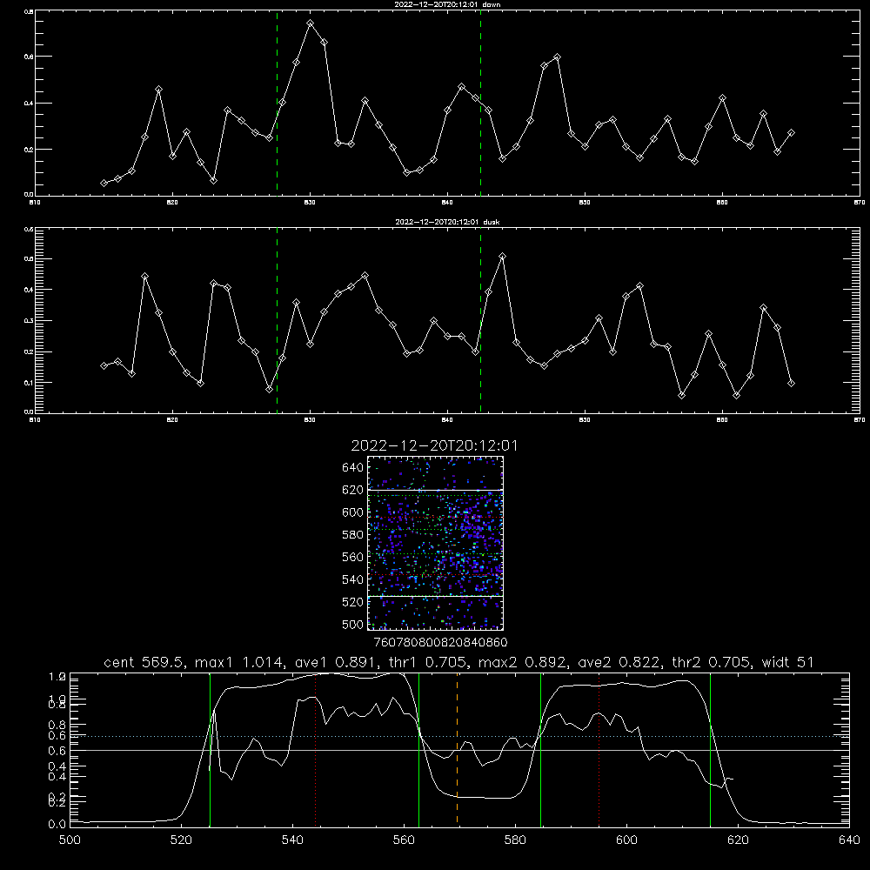This screenshot has height=870, width=870.
Task: Click 'ave2 0.822' in the stats line
Action: tap(618, 662)
